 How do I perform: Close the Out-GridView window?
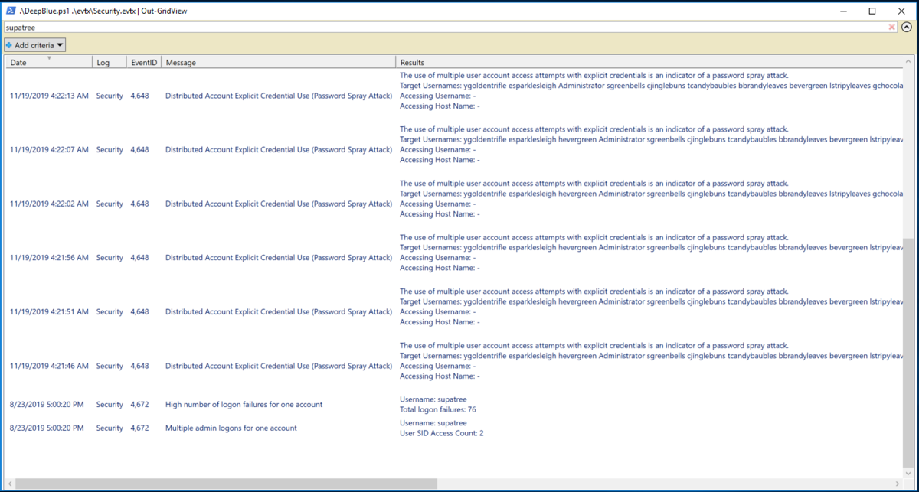(x=901, y=11)
